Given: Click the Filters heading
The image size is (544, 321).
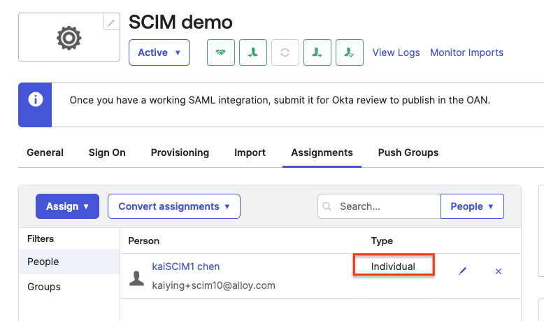Looking at the screenshot, I should click(41, 238).
